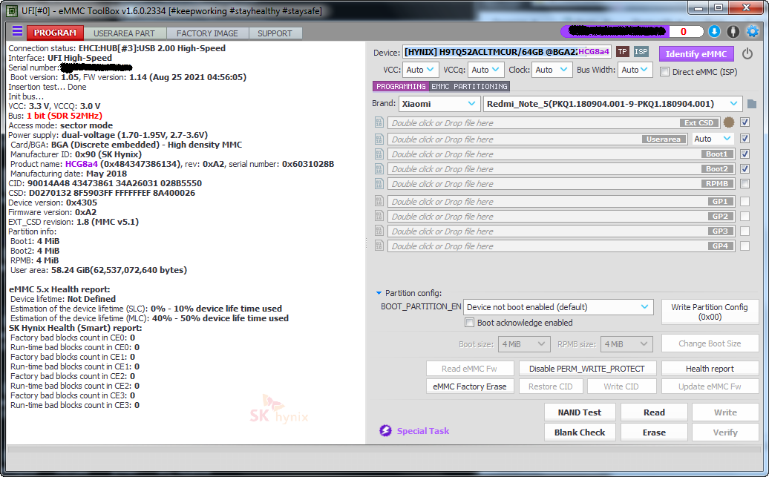The height and width of the screenshot is (477, 769).
Task: Click file icon of Boot1 row
Action: (379, 154)
